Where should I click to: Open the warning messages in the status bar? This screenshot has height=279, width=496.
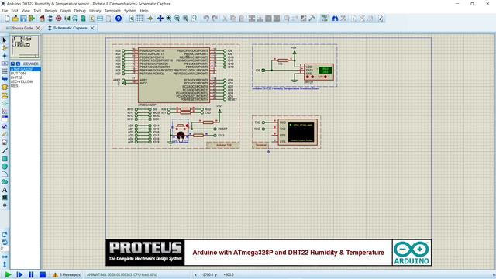[x=67, y=274]
